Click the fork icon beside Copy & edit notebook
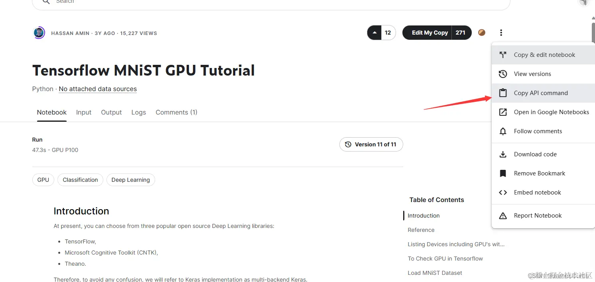The width and height of the screenshot is (595, 282). tap(503, 55)
